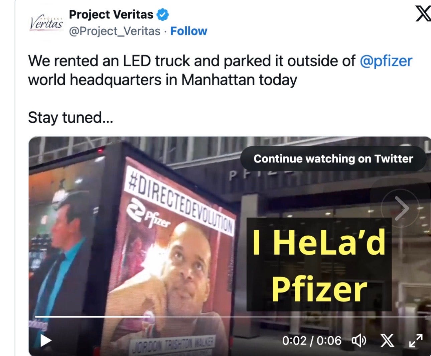Click the Project Veritas display name
This screenshot has height=356, width=431.
point(111,15)
